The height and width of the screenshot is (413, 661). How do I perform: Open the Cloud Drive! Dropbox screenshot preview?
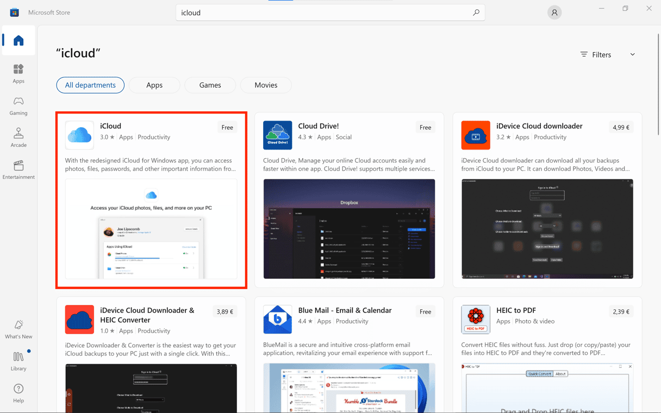click(x=349, y=229)
